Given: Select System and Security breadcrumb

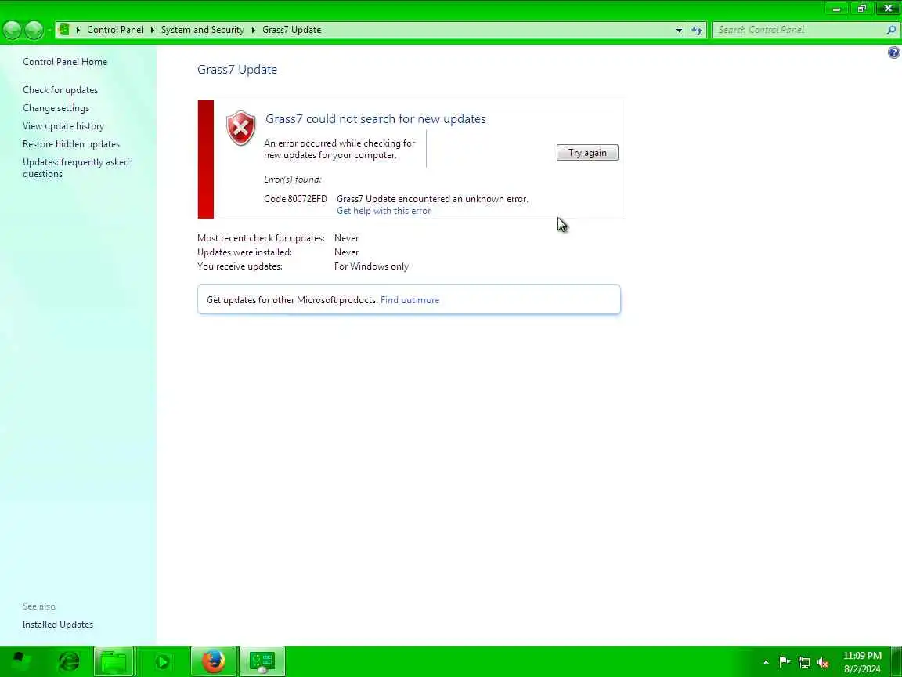Looking at the screenshot, I should point(203,30).
